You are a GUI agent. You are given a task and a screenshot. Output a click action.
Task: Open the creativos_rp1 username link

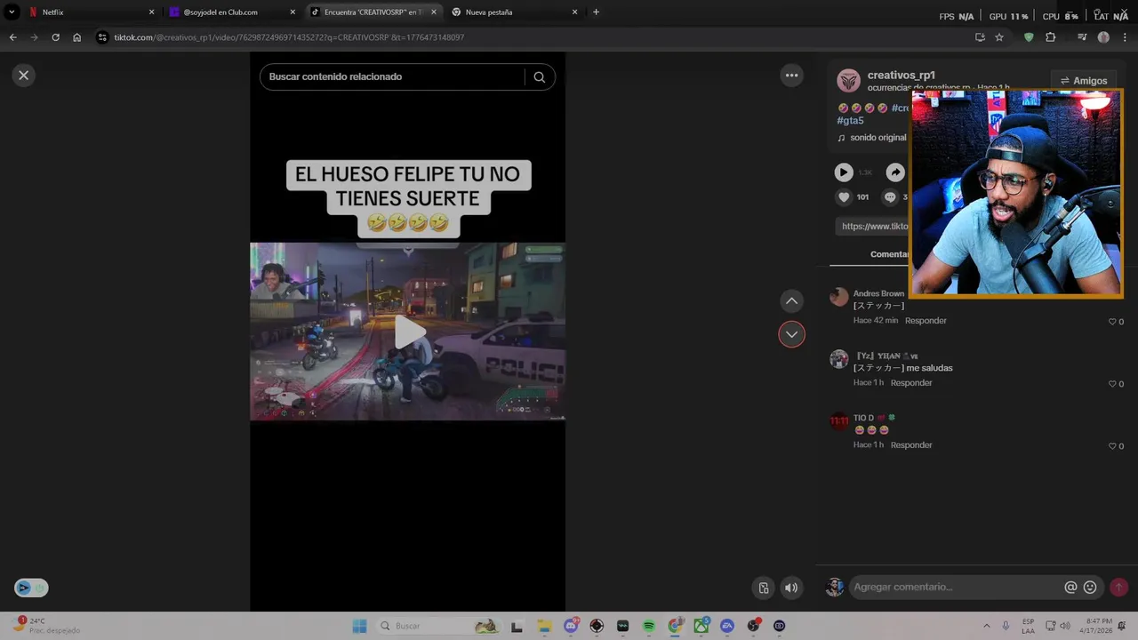click(902, 76)
